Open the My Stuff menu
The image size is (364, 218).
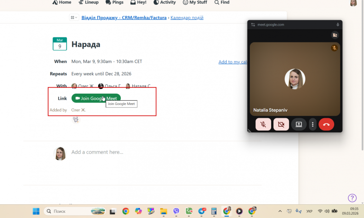coord(195,2)
